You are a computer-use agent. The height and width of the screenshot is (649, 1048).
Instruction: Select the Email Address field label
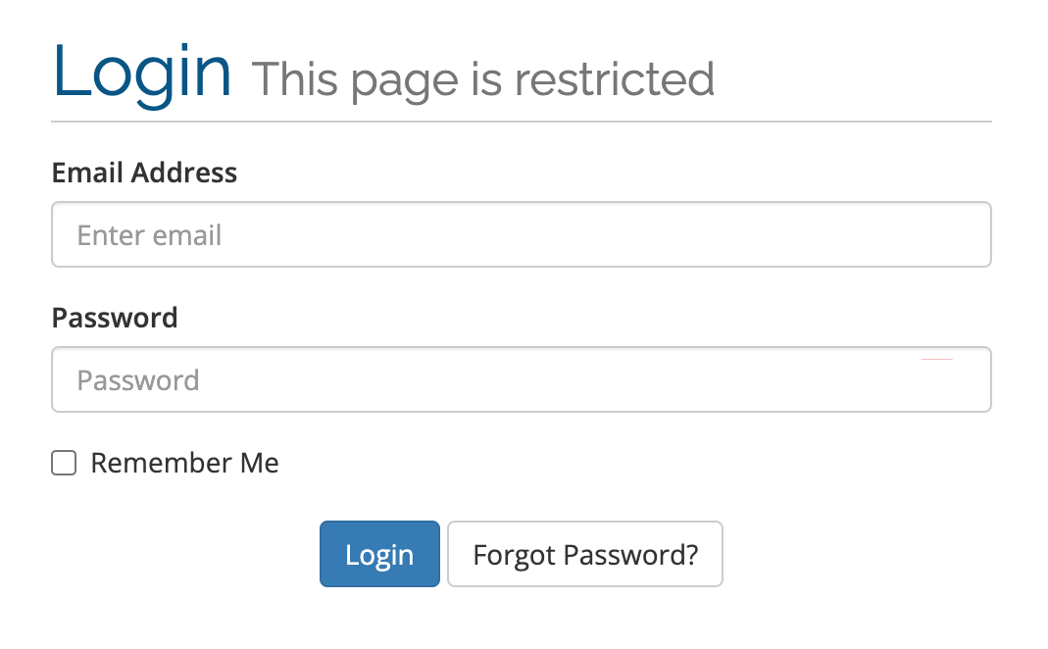click(x=144, y=173)
